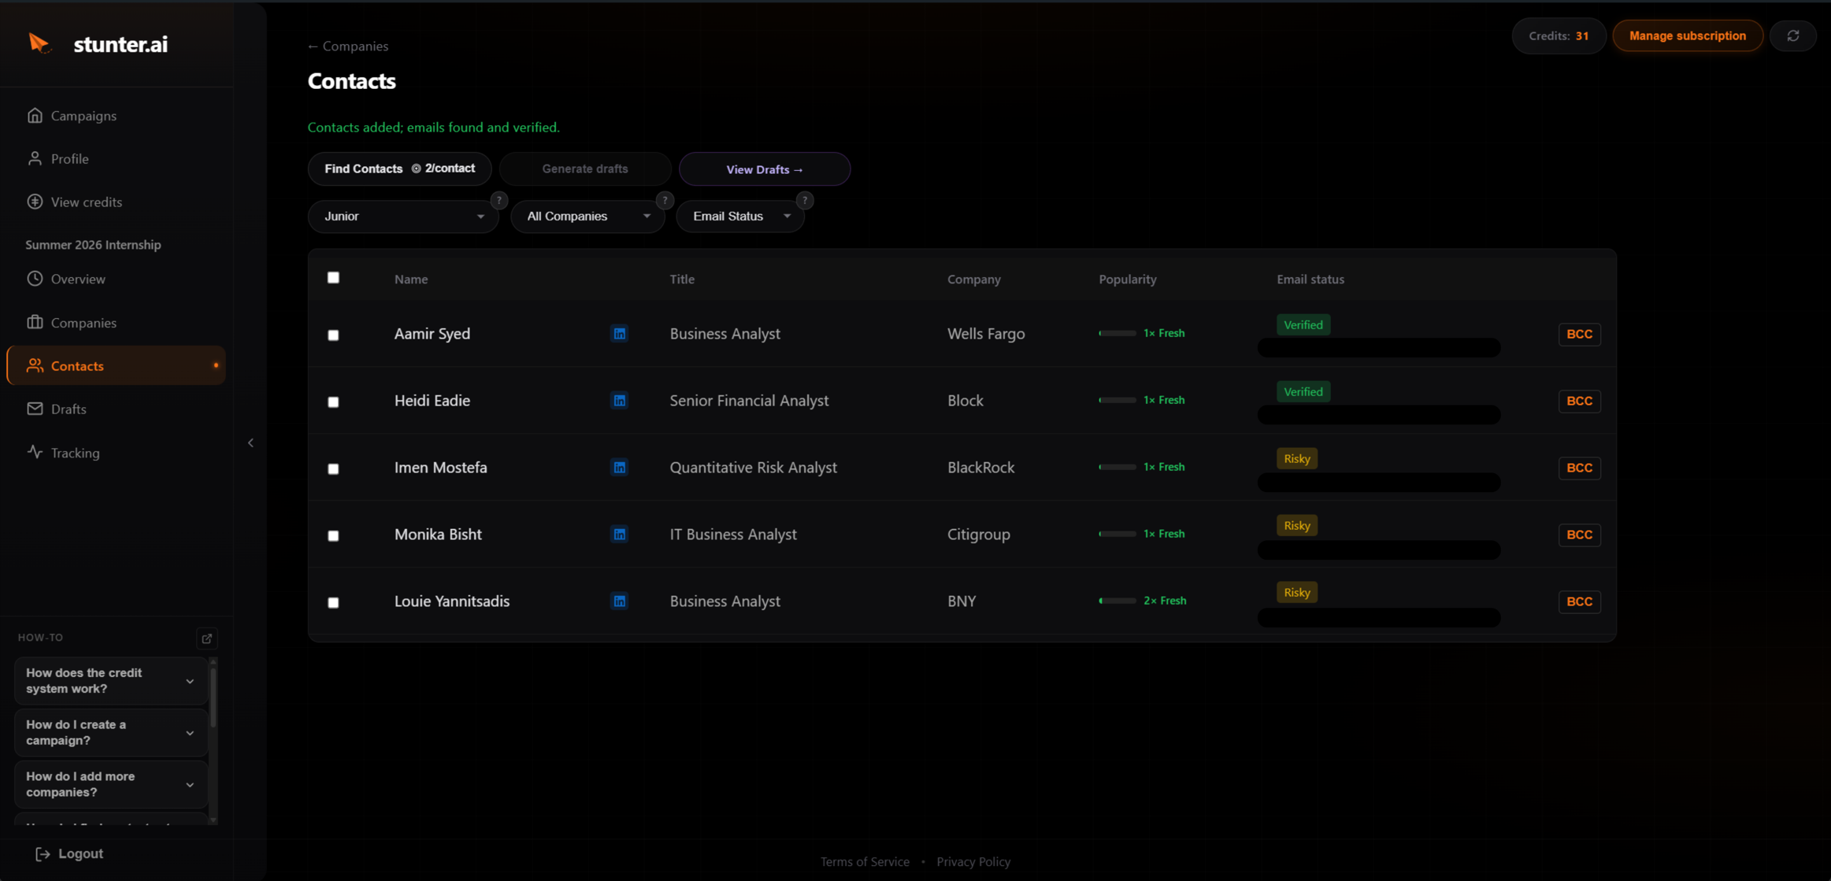Click BCC for Aamir Syed

1580,335
